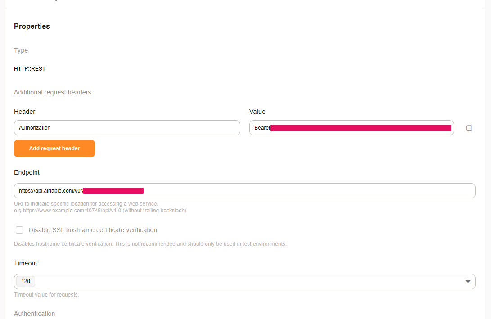Screen dimensions: 491x319
Task: Click the Header column label
Action: (x=24, y=112)
